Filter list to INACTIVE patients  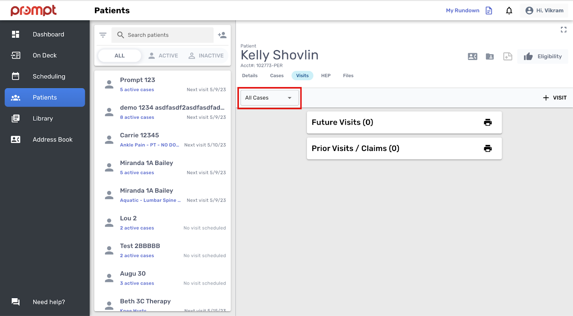click(206, 56)
